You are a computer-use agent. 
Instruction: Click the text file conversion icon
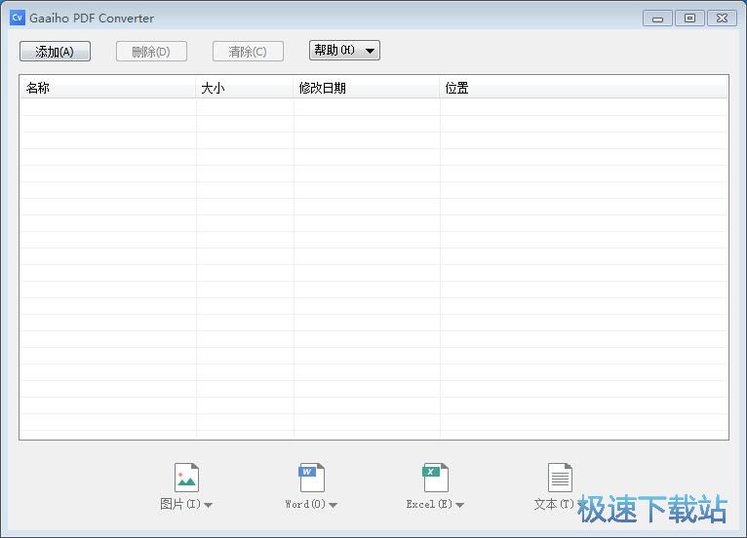[560, 477]
